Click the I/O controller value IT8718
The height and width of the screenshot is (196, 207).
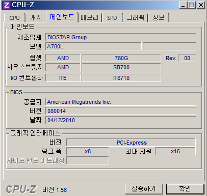[121, 78]
